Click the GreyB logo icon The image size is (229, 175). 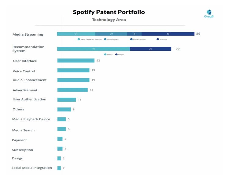click(x=209, y=12)
